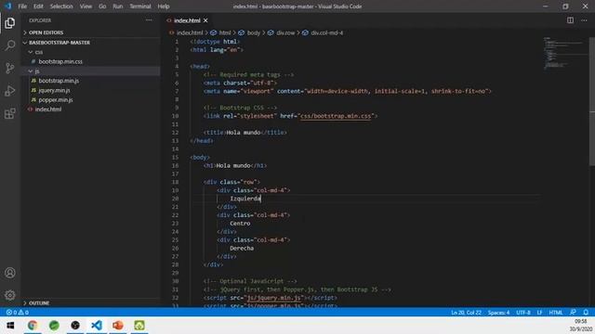Viewport: 595px width, 334px height.
Task: Change end of line sequence LF
Action: pos(539,313)
